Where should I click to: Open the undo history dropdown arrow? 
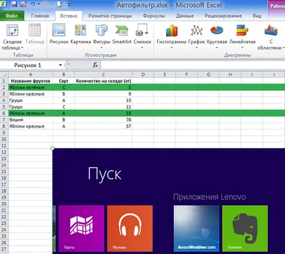[39, 4]
